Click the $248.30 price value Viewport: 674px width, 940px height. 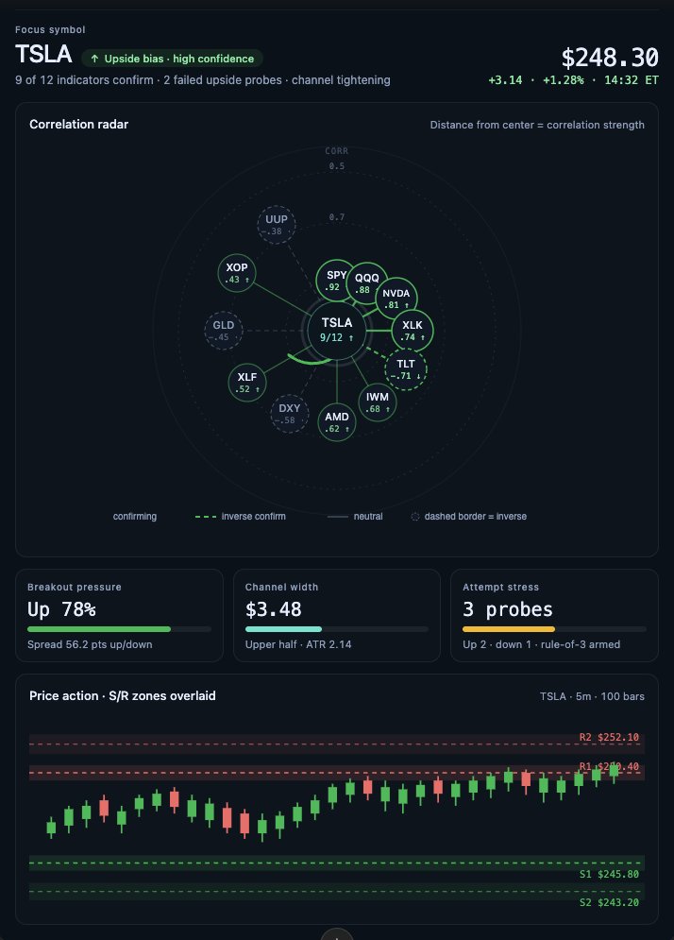(x=609, y=58)
